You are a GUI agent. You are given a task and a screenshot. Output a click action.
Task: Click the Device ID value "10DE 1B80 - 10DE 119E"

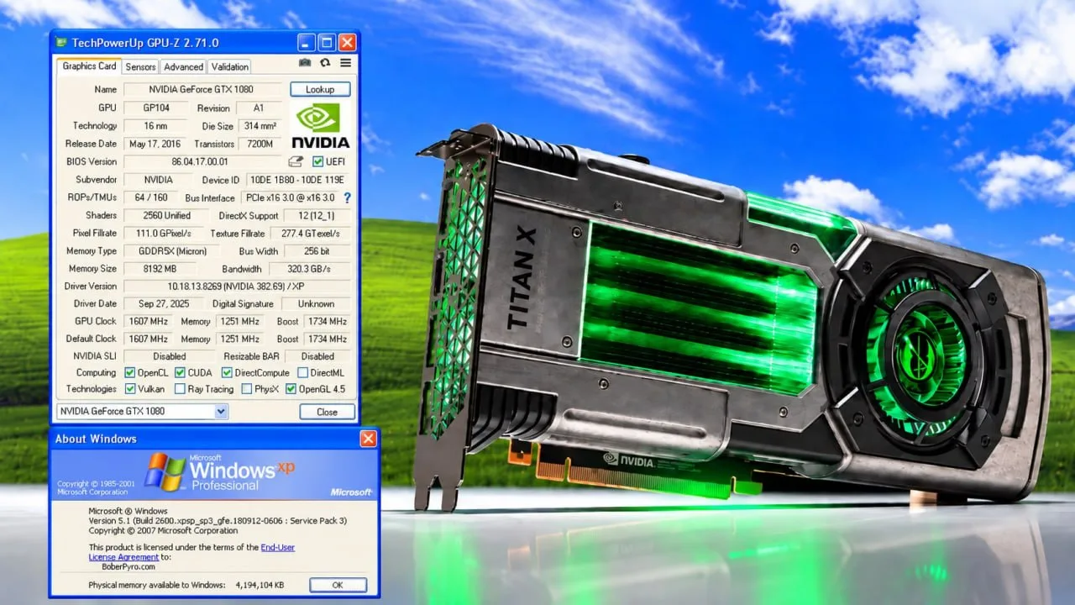pyautogui.click(x=297, y=180)
